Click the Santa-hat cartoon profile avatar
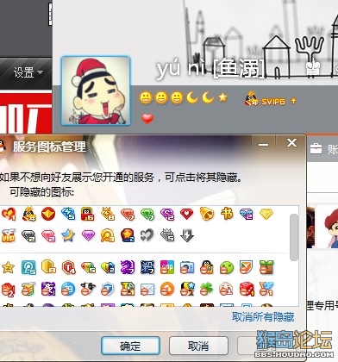The width and height of the screenshot is (338, 362). (96, 90)
